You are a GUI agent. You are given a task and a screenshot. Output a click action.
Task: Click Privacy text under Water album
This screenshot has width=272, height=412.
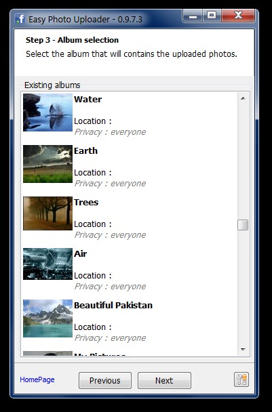tap(110, 132)
